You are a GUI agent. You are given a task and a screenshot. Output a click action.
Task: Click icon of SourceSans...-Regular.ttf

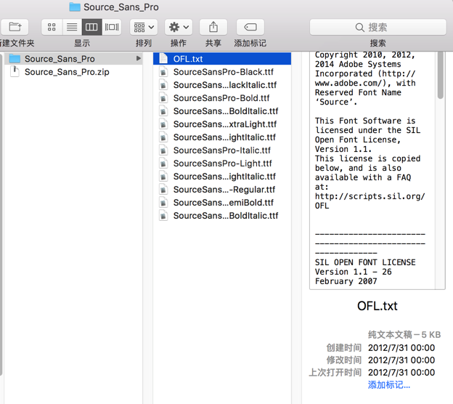pyautogui.click(x=163, y=190)
